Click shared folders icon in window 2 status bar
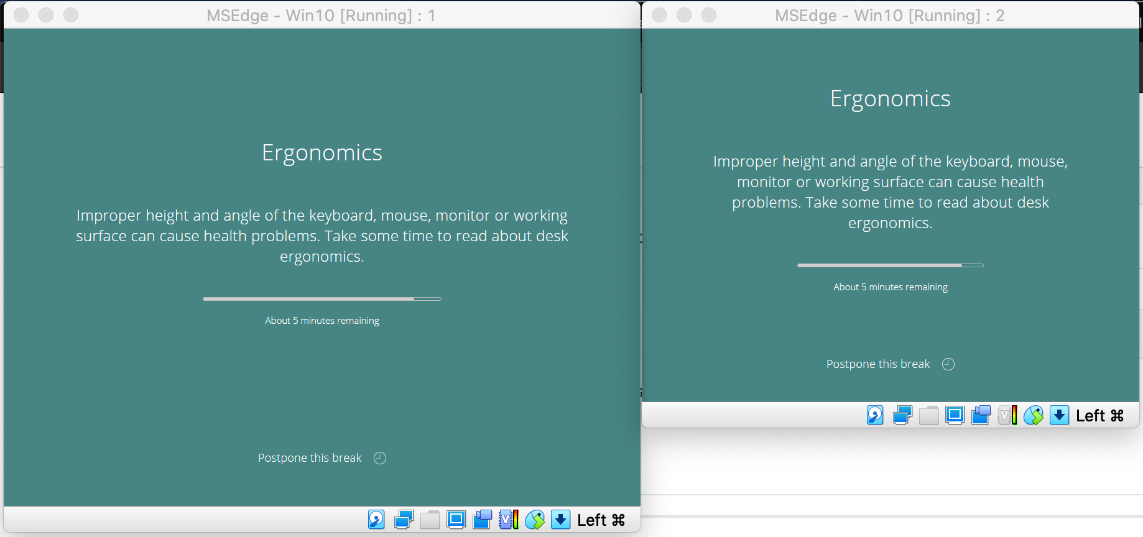The image size is (1143, 537). 928,415
